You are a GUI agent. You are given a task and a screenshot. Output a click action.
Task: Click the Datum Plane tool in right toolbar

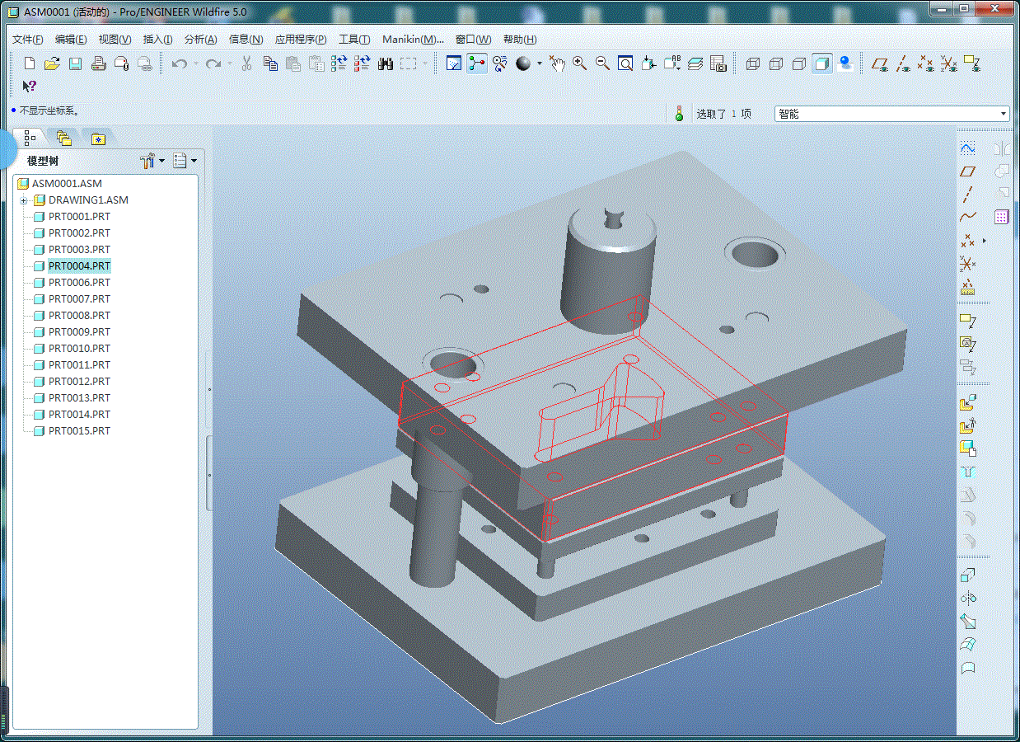coord(968,171)
